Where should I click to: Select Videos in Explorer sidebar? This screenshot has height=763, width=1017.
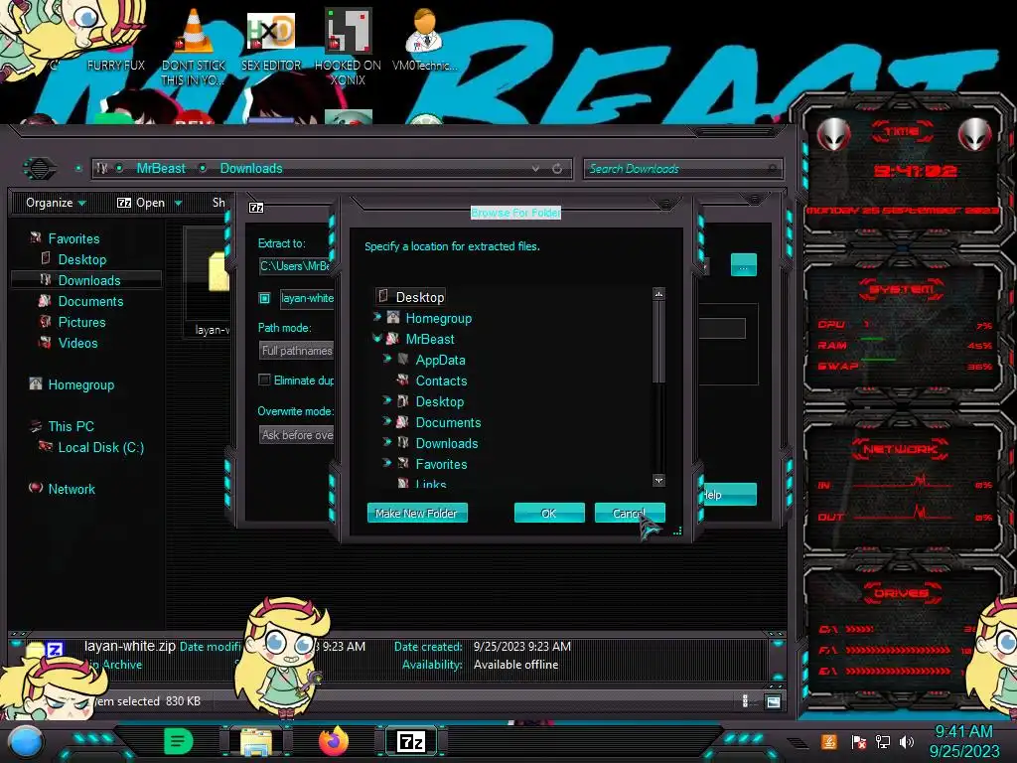[77, 343]
